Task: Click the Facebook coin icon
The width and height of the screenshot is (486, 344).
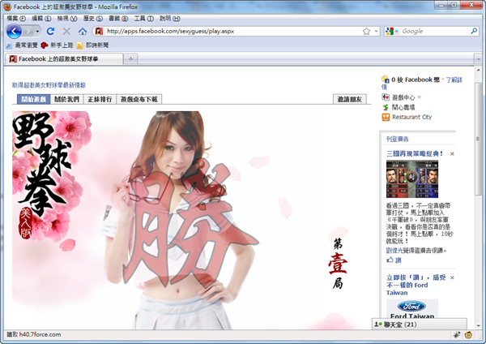Action: click(x=385, y=80)
